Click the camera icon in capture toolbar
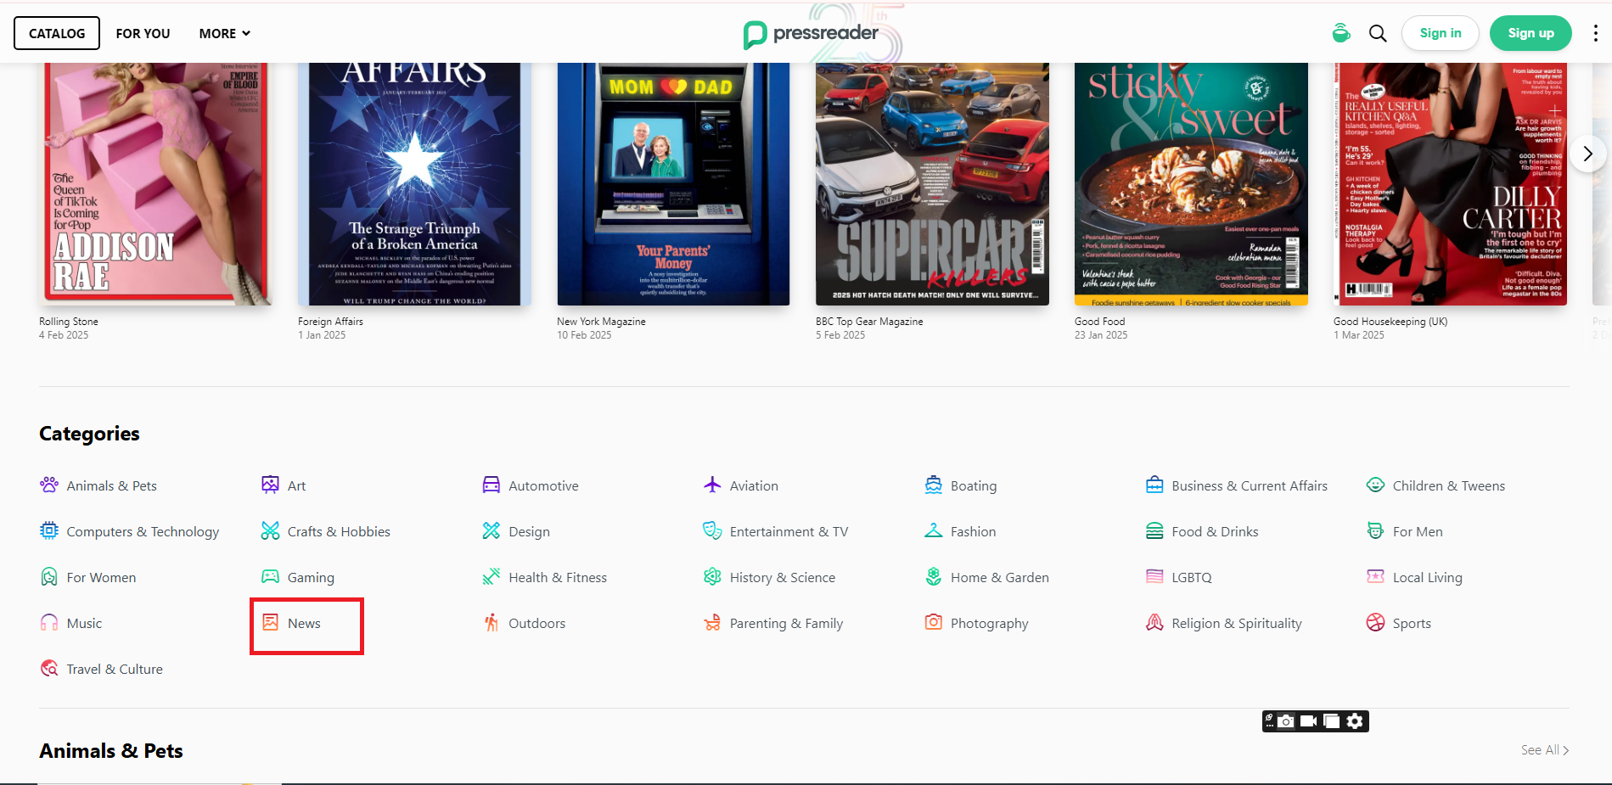The image size is (1612, 785). pos(1286,721)
